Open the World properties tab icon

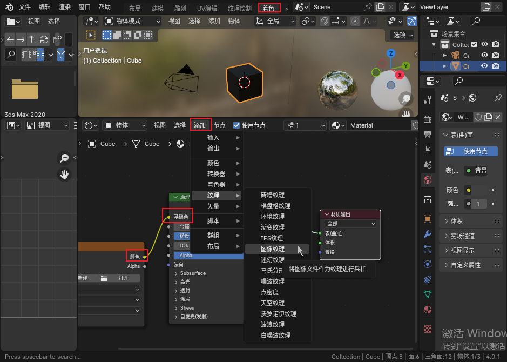pos(428,179)
